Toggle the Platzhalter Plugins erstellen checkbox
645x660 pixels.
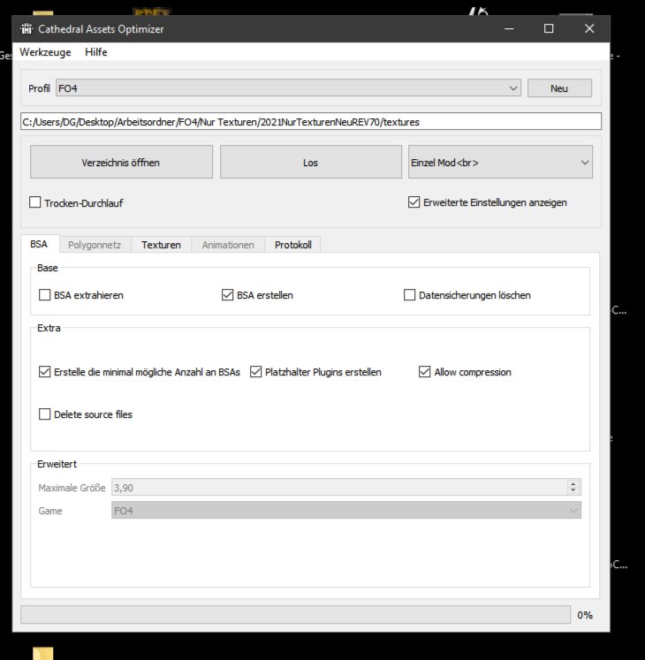pyautogui.click(x=257, y=372)
